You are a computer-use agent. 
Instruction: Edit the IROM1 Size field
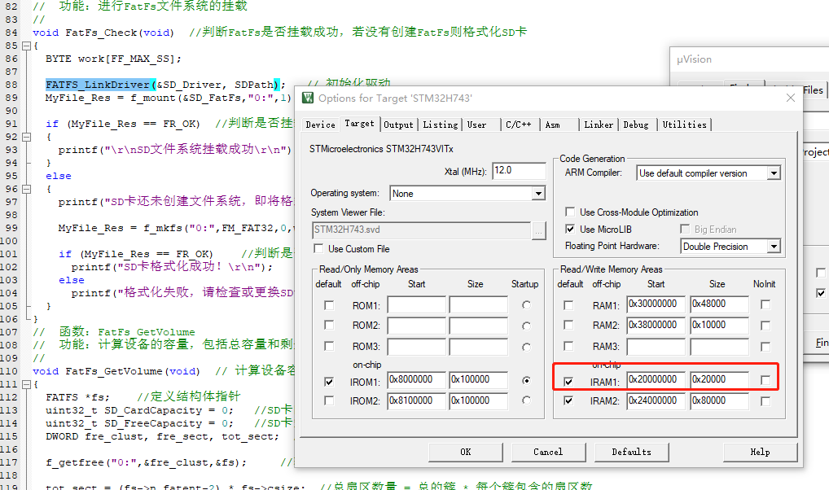click(479, 379)
